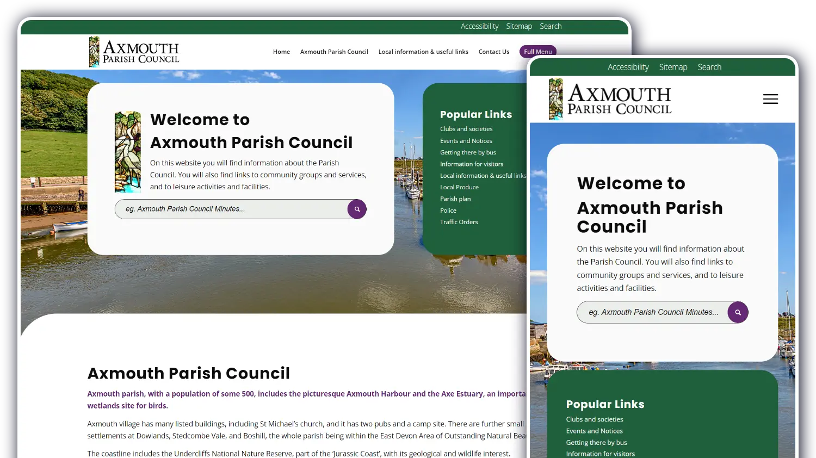Select Contact Us in the main navigation
The image size is (816, 458).
[x=494, y=52]
